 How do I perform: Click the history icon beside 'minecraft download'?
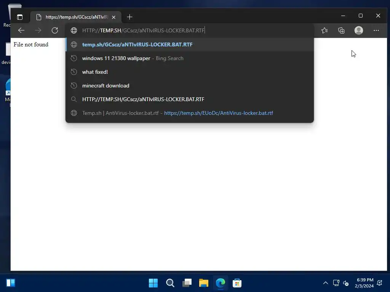pyautogui.click(x=74, y=86)
